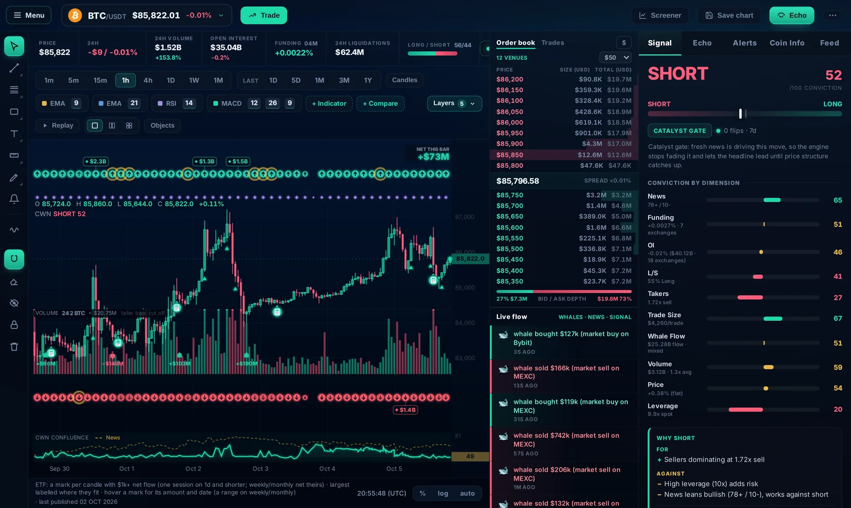Toggle the order book USD currency button
Image resolution: width=851 pixels, height=508 pixels.
(x=624, y=43)
